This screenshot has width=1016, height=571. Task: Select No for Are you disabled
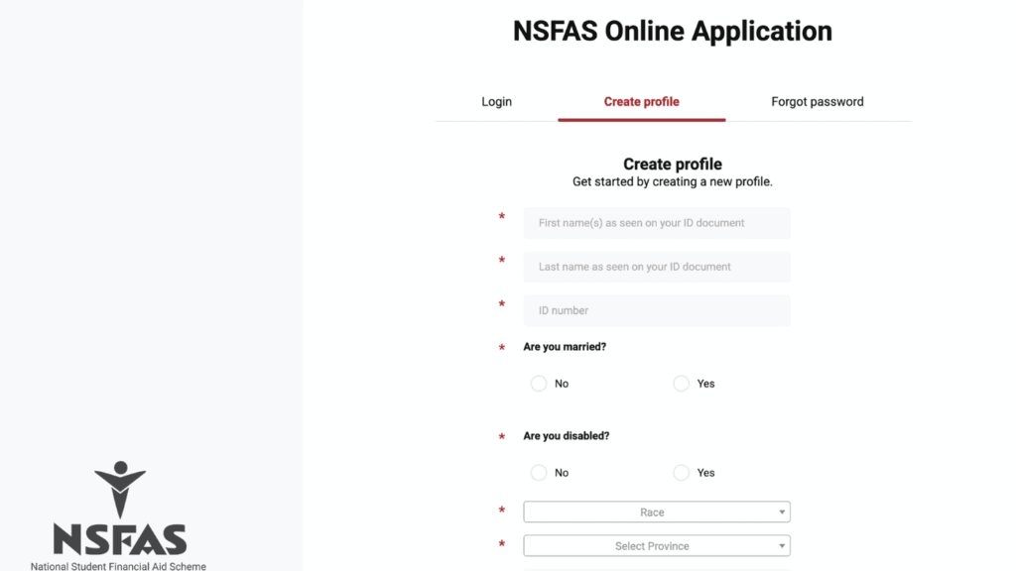[x=538, y=473]
